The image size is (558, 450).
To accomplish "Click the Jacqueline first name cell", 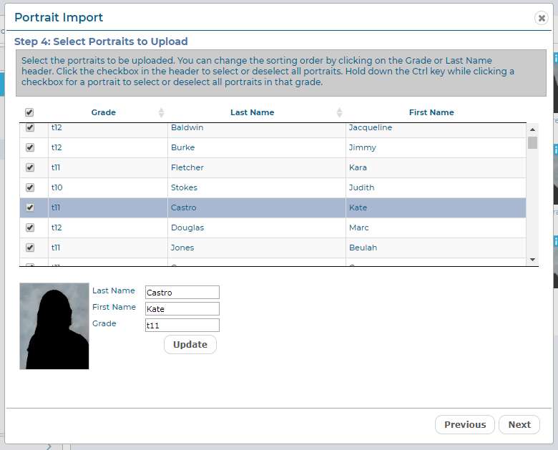I will (x=436, y=129).
